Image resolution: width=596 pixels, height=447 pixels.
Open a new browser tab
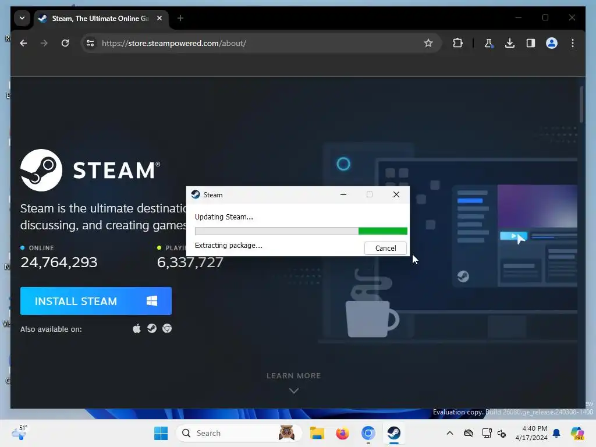point(180,18)
